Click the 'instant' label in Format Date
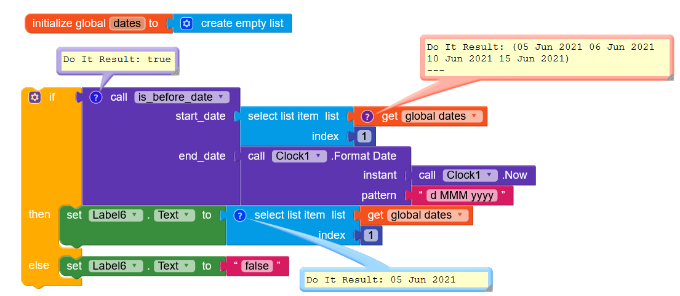Viewport: 680px width, 296px height. coord(380,175)
